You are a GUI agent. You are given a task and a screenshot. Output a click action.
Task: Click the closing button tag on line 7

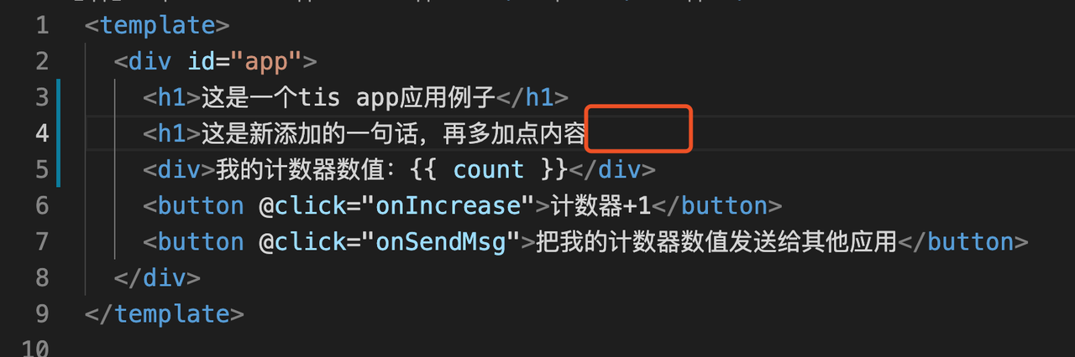[x=962, y=241]
